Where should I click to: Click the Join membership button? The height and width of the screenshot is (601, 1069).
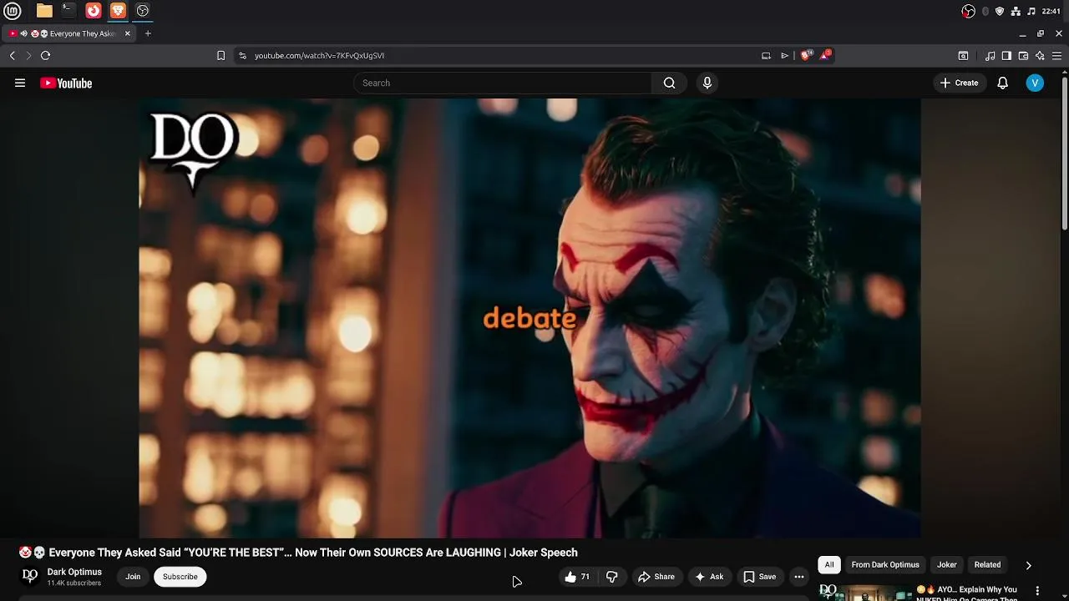[133, 577]
